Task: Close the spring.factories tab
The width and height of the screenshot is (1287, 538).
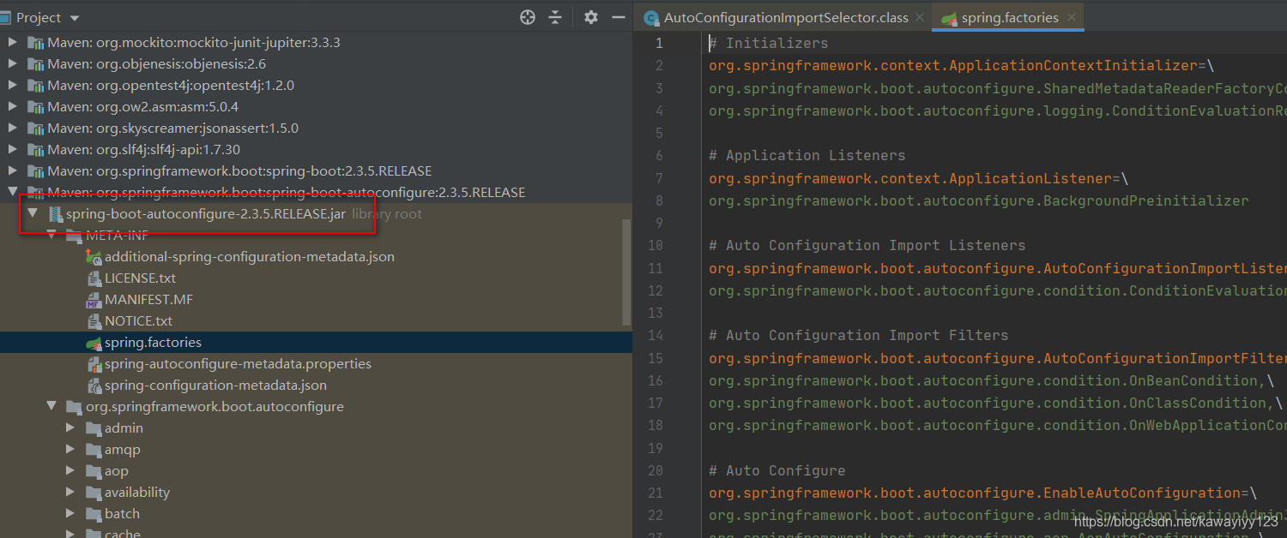Action: tap(1071, 17)
